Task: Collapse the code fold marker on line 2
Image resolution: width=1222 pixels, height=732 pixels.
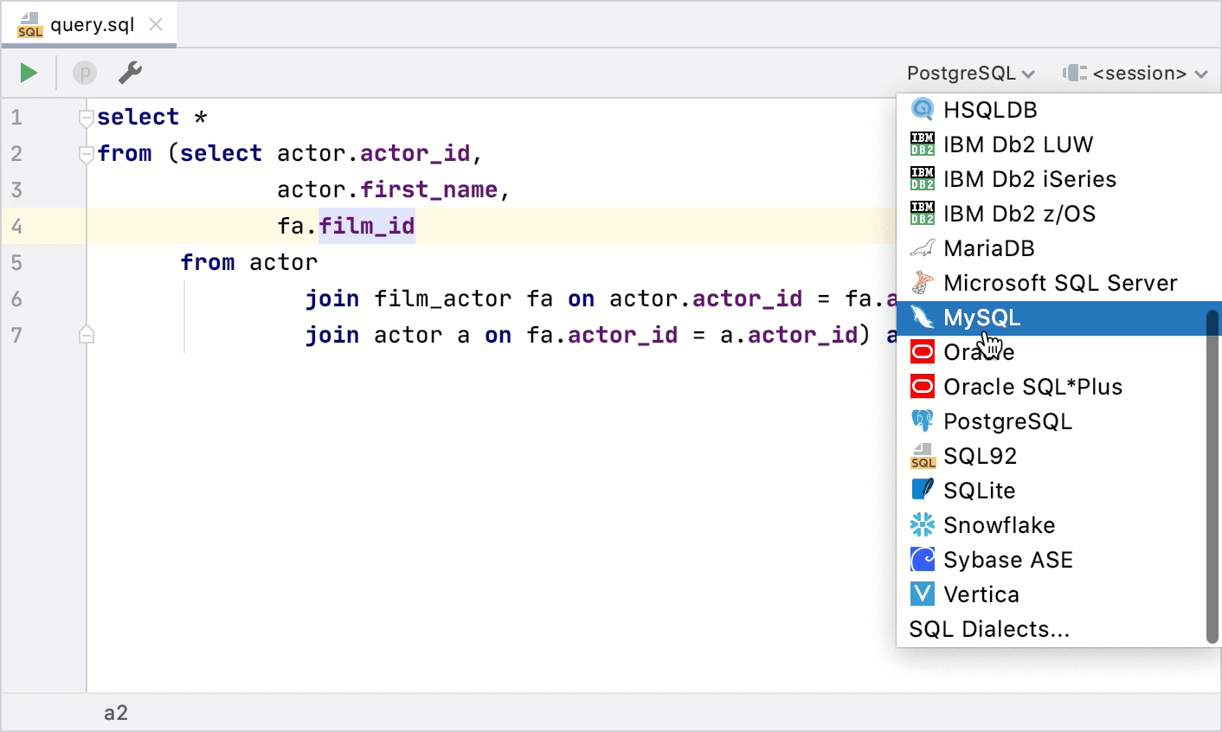Action: pos(86,152)
